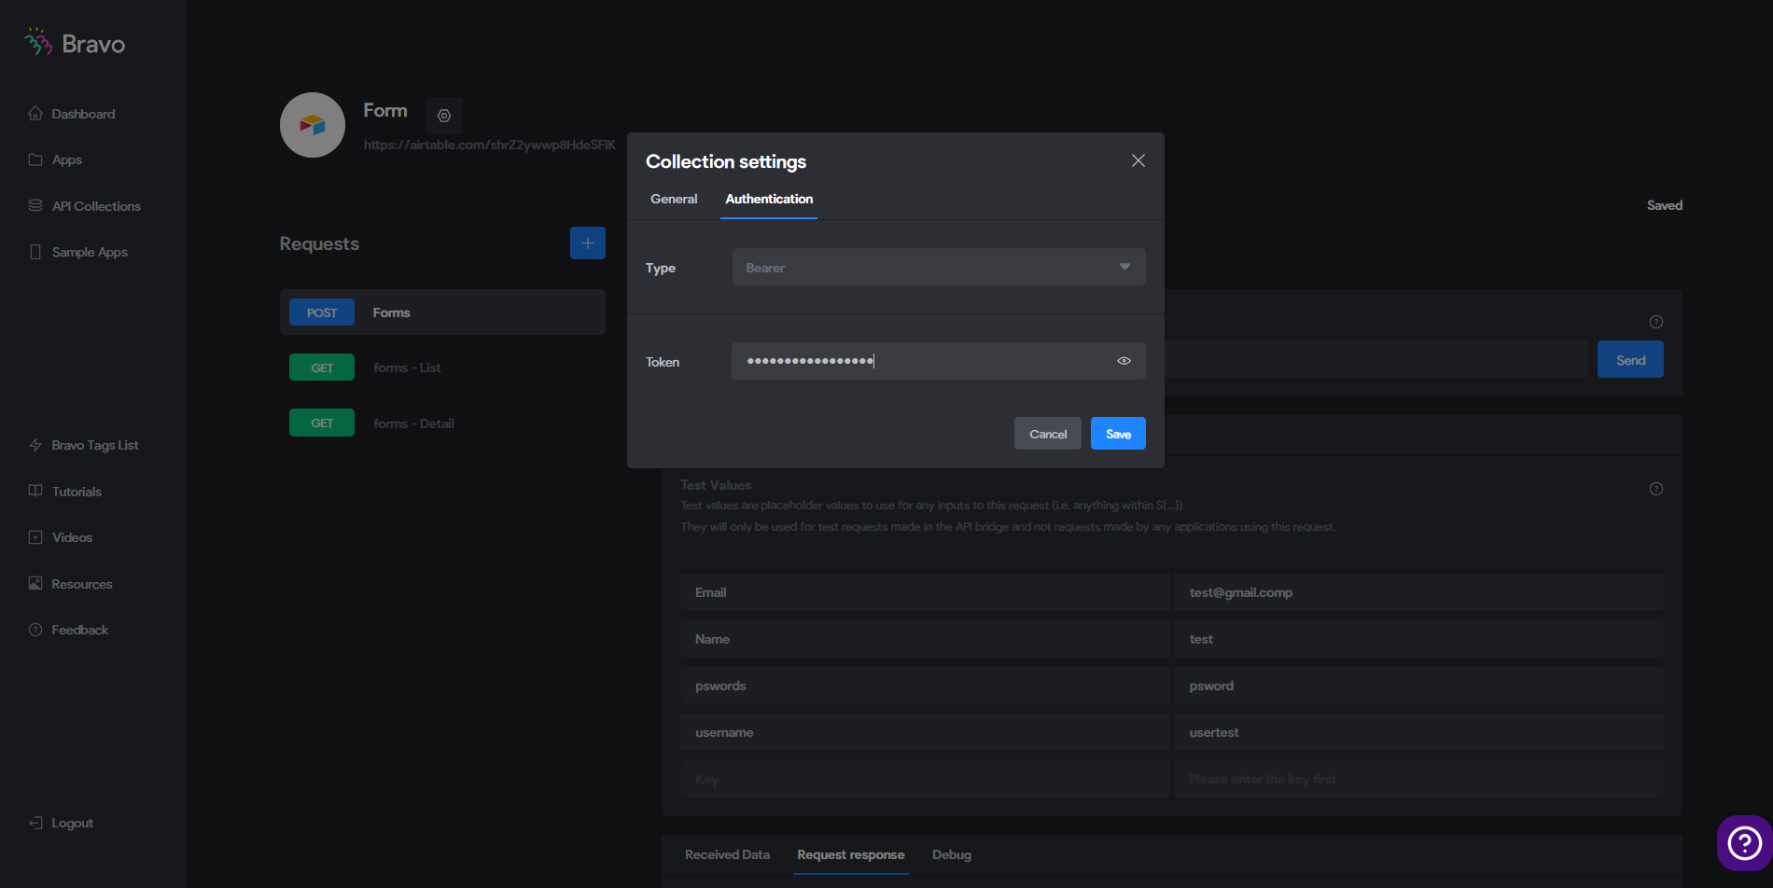1773x888 pixels.
Task: Open Bravo Tags List
Action: 84,445
